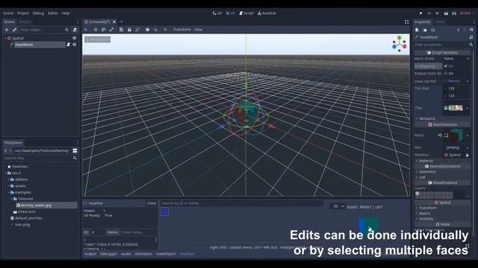Screen dimensions: 478x268
Task: Toggle Spatial node visibility eye
Action: (x=75, y=38)
